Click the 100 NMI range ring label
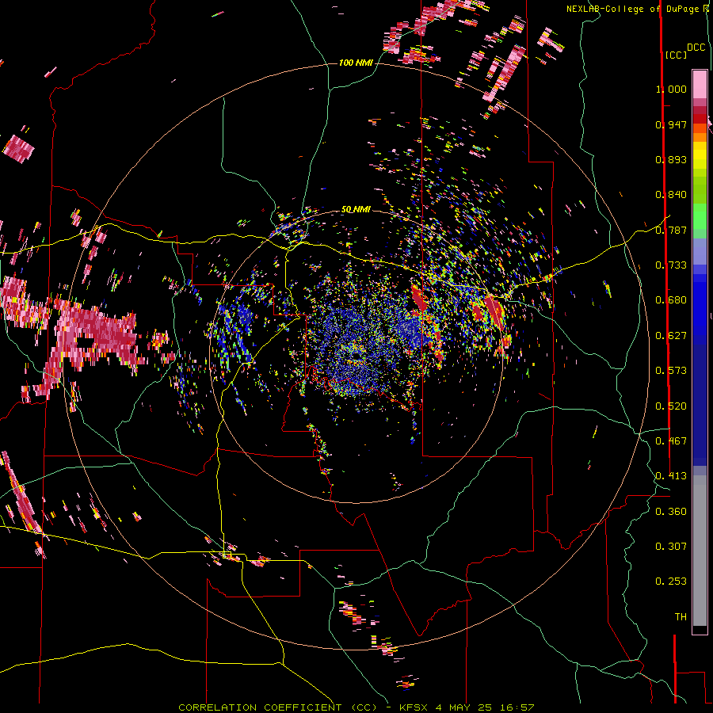 356,63
